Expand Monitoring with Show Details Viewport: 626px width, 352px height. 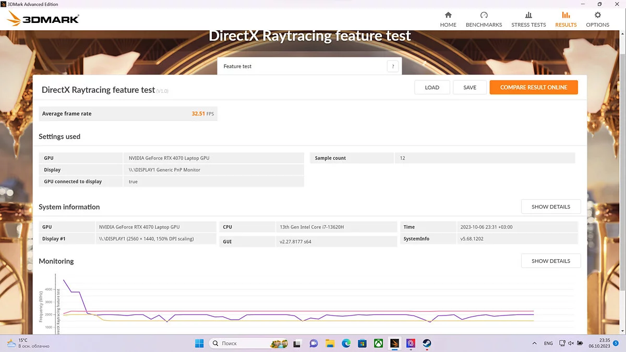click(x=550, y=261)
